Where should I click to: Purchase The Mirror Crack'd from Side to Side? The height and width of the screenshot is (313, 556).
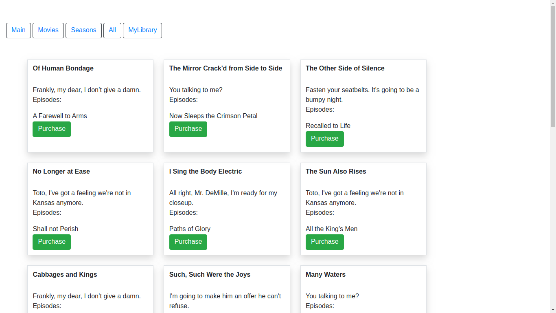[x=188, y=129]
